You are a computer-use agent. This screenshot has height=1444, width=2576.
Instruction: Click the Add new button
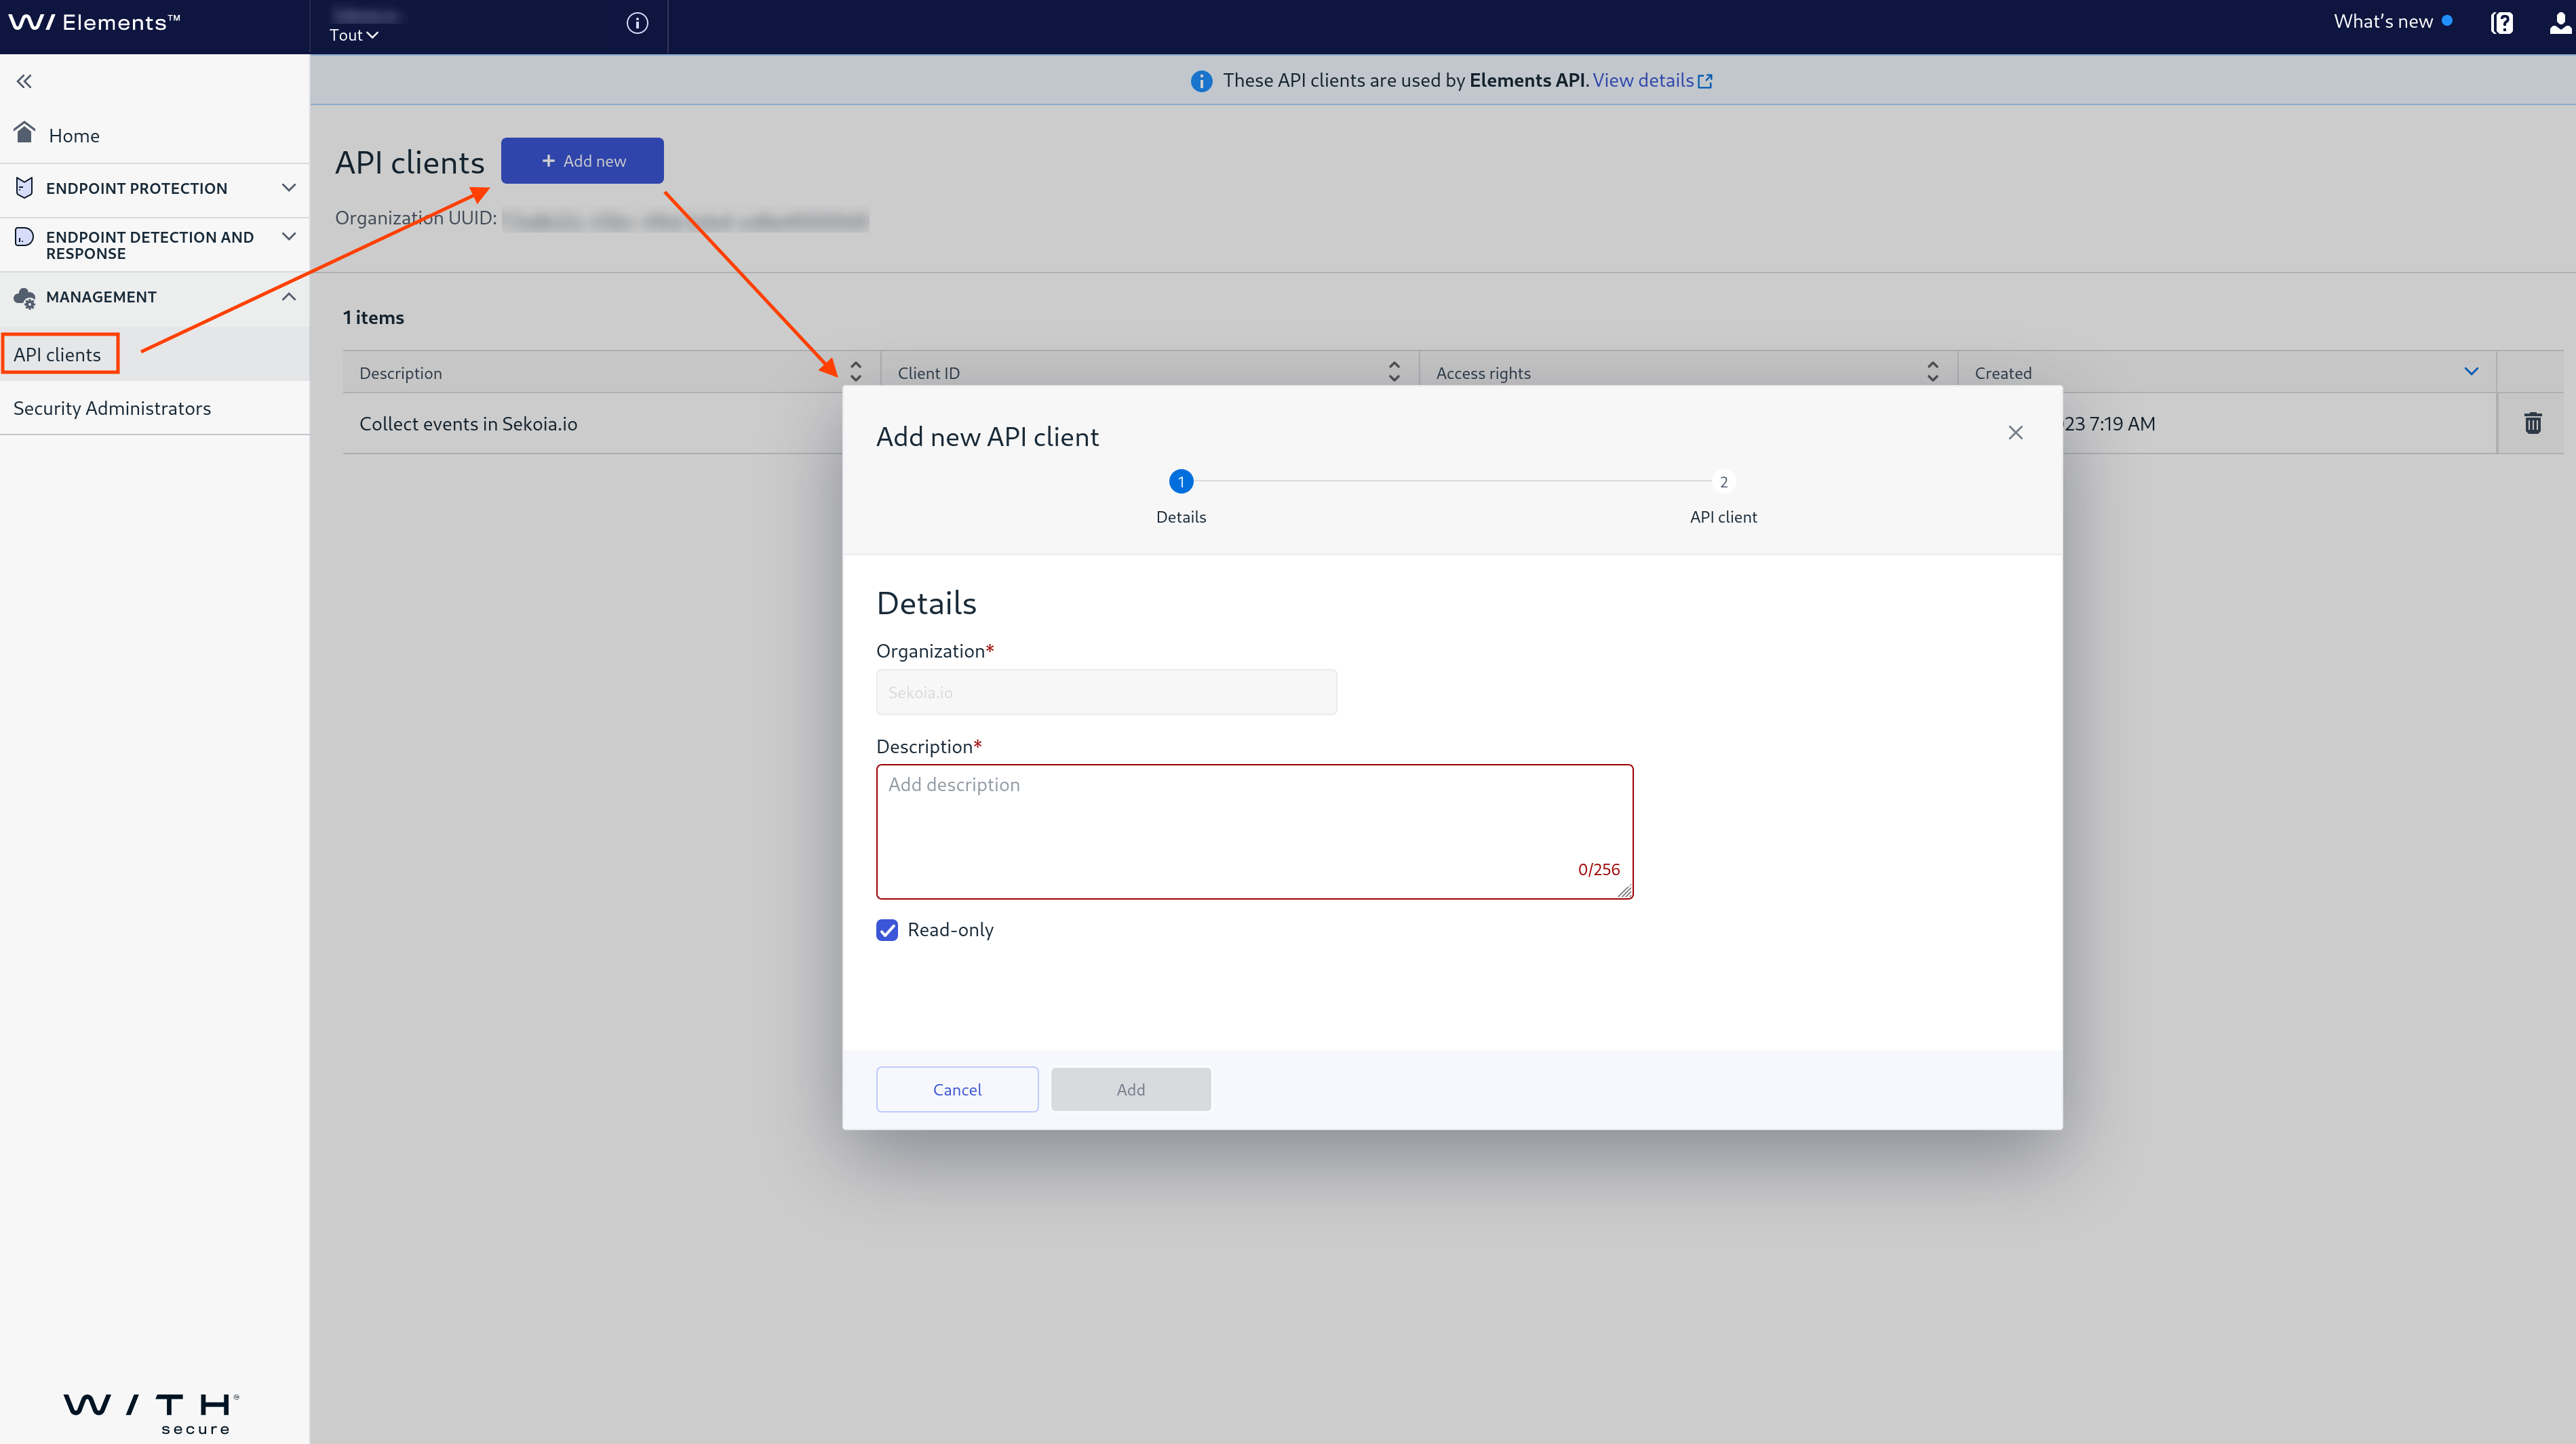[x=582, y=160]
